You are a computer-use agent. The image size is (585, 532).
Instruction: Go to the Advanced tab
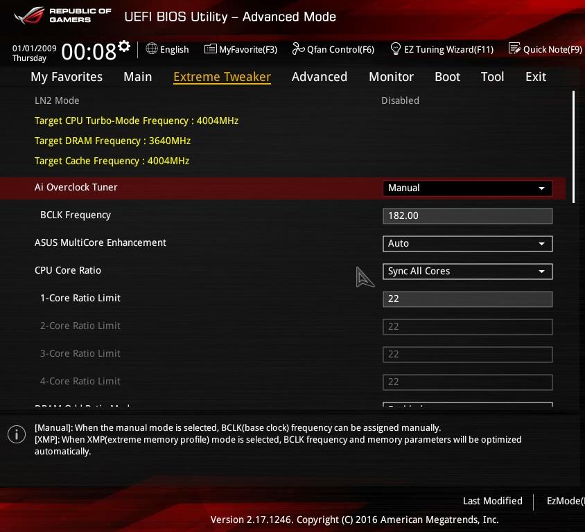(x=320, y=77)
